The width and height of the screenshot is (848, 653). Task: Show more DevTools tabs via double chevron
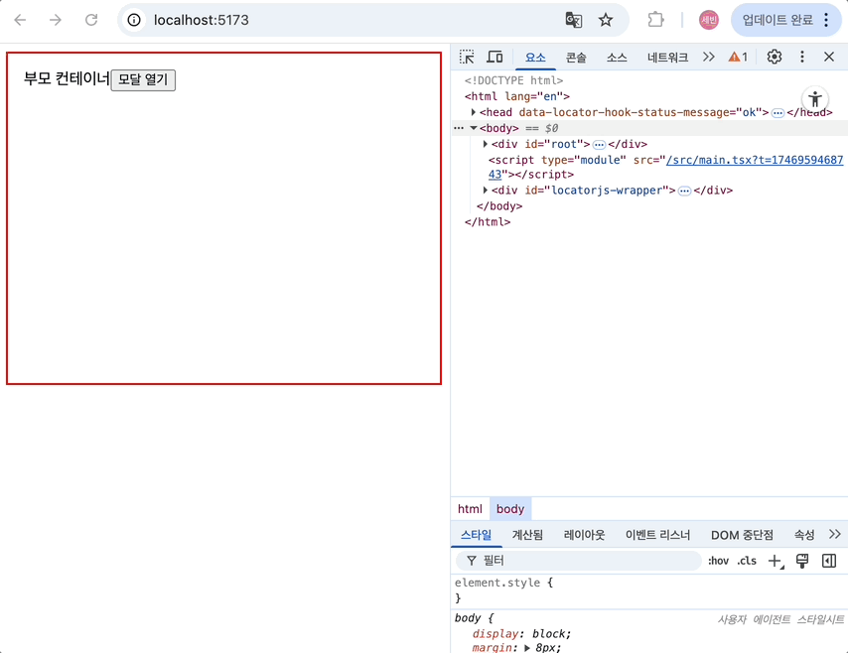[708, 57]
